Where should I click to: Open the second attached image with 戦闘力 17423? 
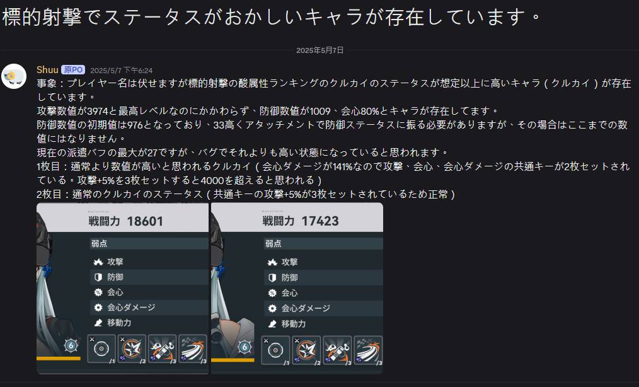pos(297,288)
